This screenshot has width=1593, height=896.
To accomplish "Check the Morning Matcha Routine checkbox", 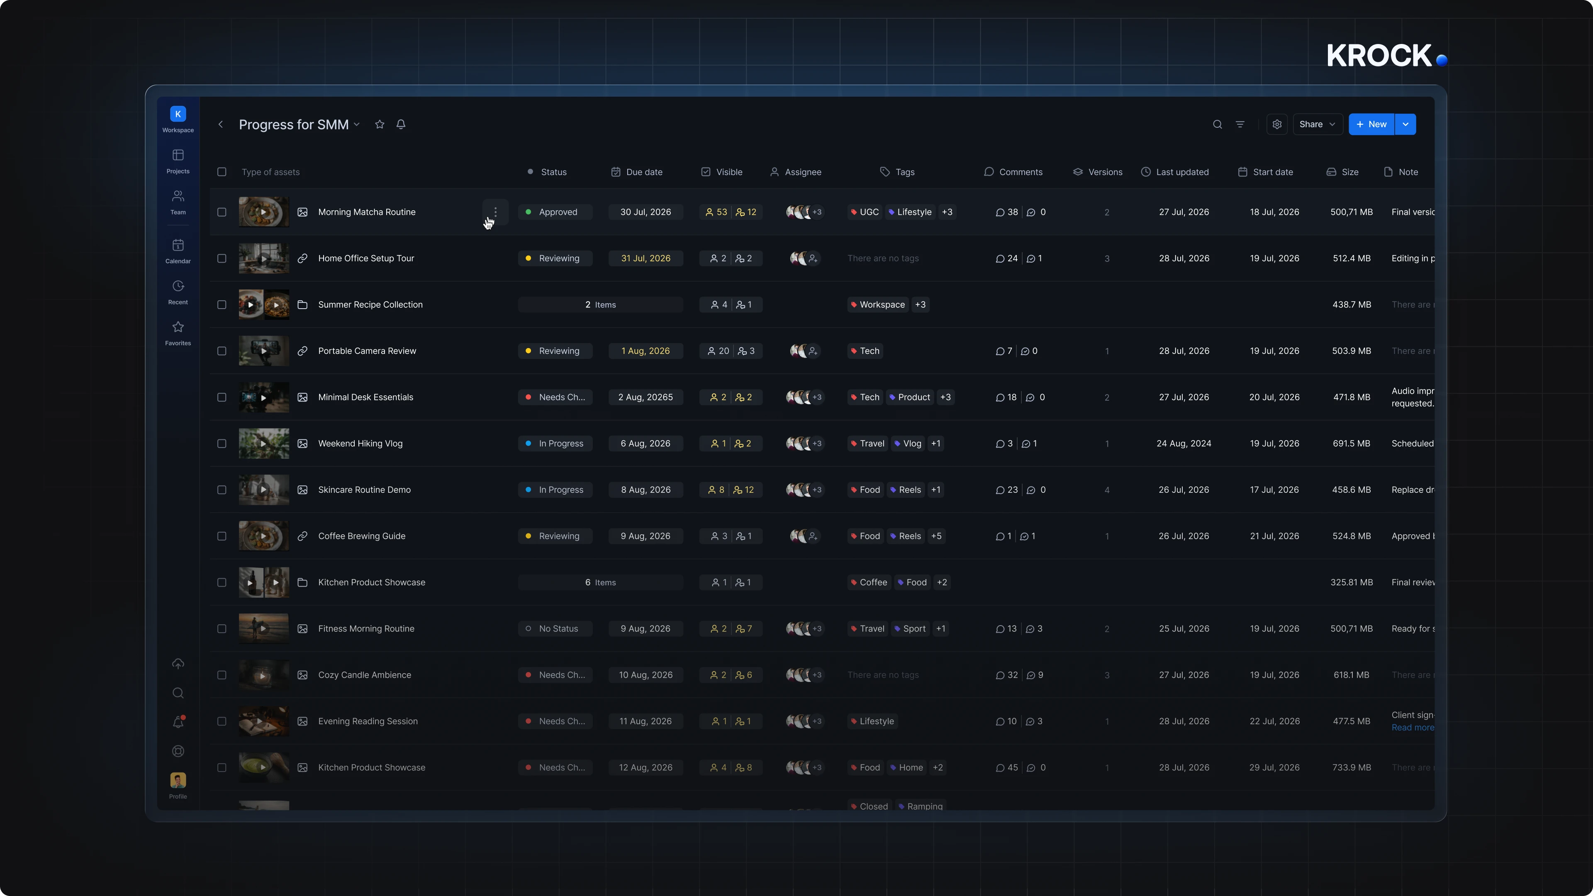I will point(222,212).
